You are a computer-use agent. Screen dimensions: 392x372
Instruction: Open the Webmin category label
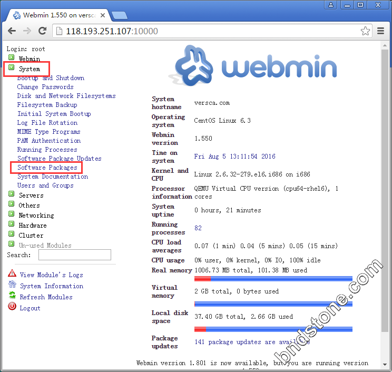pyautogui.click(x=30, y=58)
